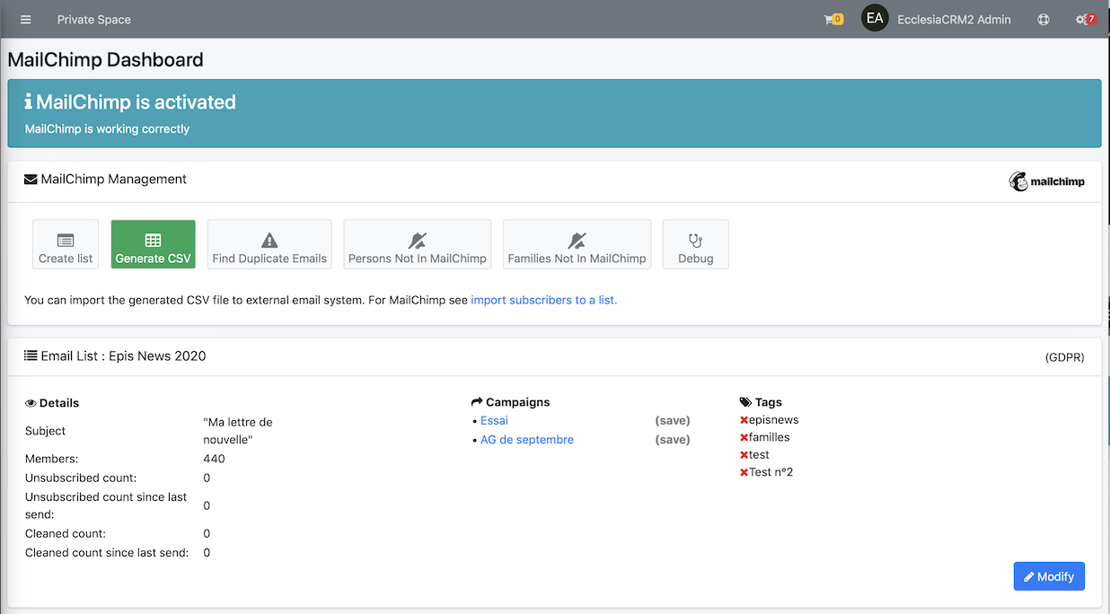Screen dimensions: 1110x614
Task: Click Private Space in top bar
Action: 93,20
